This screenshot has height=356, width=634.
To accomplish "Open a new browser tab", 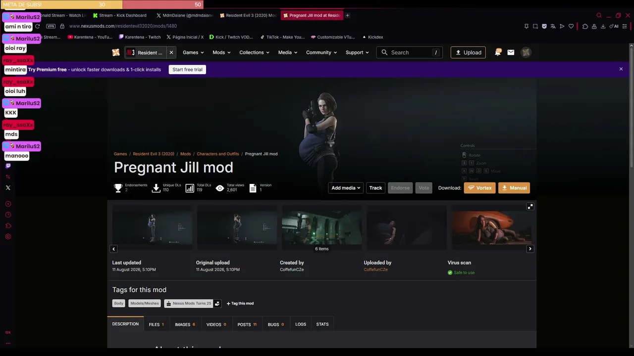I will pyautogui.click(x=347, y=15).
